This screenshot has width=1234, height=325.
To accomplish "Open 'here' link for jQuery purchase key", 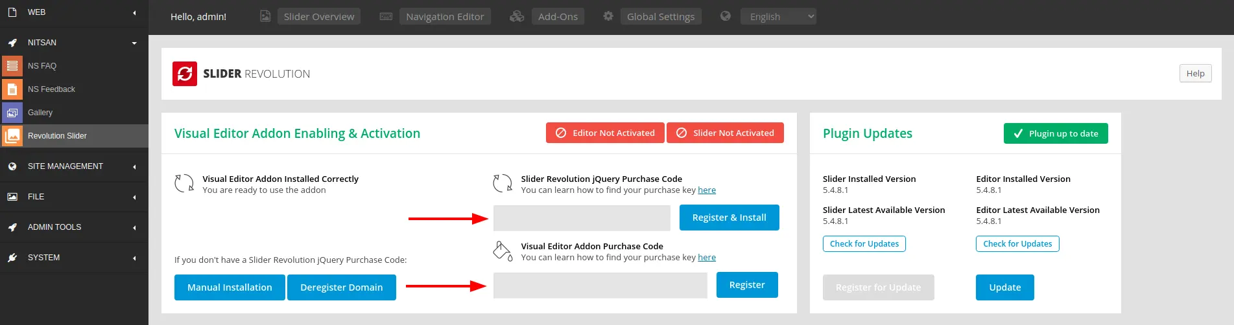I will [707, 190].
